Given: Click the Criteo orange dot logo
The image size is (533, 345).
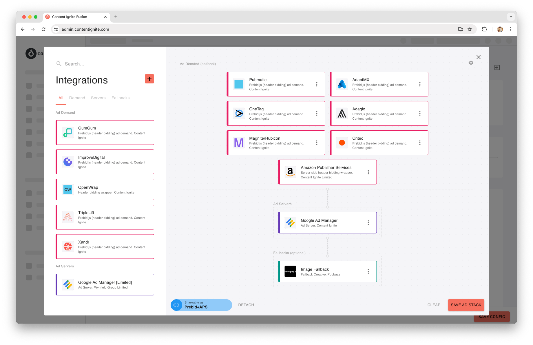Looking at the screenshot, I should (x=342, y=143).
